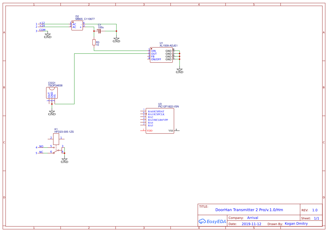The image size is (328, 232).
Task: Select the R3 resistor symbol
Action: point(94,43)
